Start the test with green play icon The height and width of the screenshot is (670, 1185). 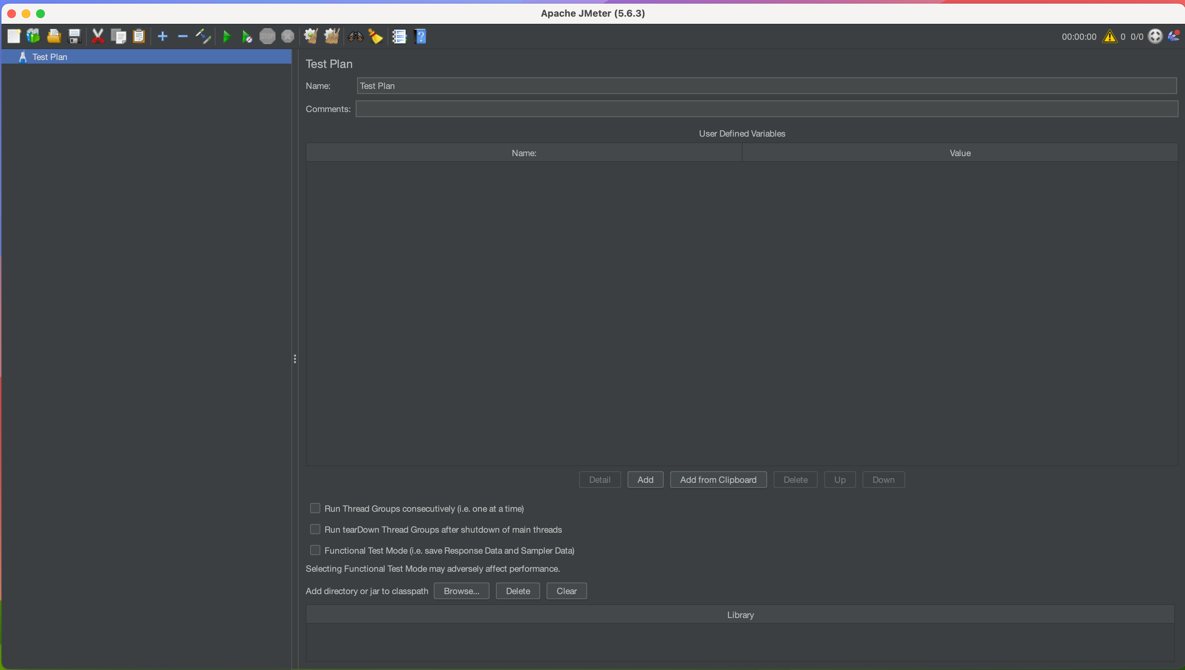[x=227, y=36]
